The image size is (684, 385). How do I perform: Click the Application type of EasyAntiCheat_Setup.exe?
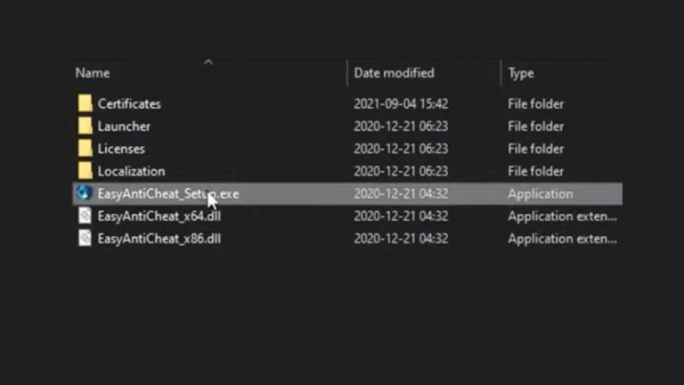(x=540, y=193)
